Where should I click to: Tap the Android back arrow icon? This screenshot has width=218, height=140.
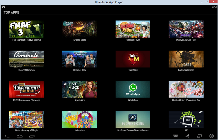point(8,136)
